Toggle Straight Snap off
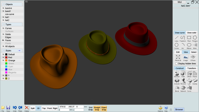Image resolution: width=199 pixels, height=112 pixels. click(x=97, y=109)
